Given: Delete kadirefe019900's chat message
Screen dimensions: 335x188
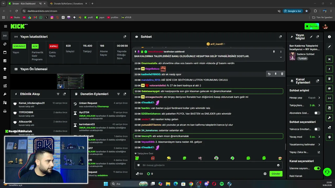Looking at the screenshot, I should (x=282, y=74).
